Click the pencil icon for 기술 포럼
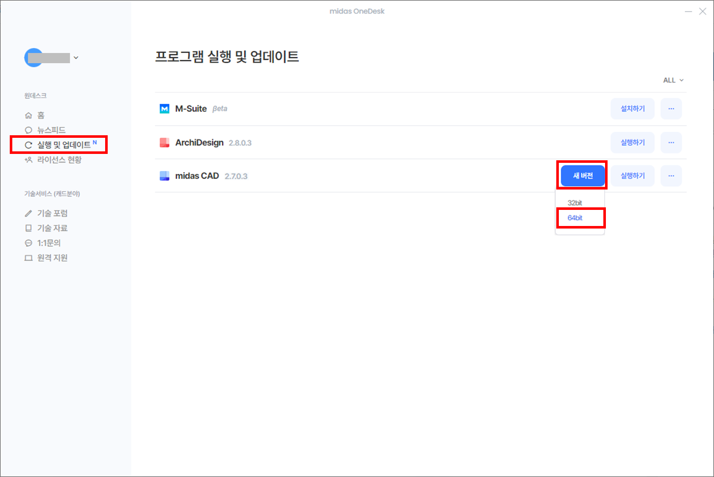 (x=28, y=213)
